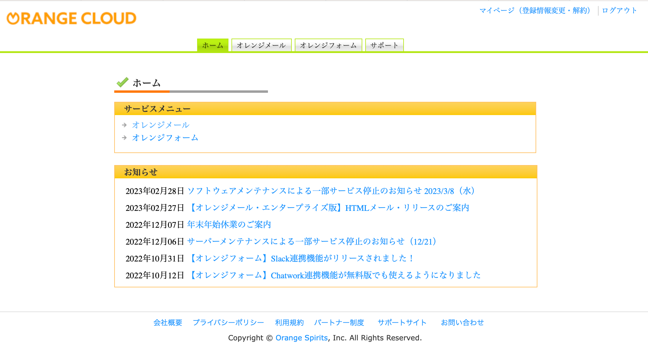Viewport: 648px width, 344px height.
Task: Select the ホーム tab
Action: click(x=213, y=45)
